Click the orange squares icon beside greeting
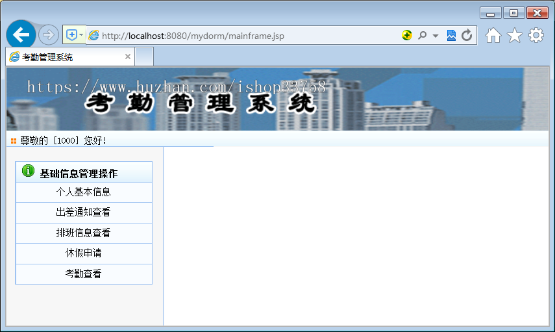 coord(14,141)
